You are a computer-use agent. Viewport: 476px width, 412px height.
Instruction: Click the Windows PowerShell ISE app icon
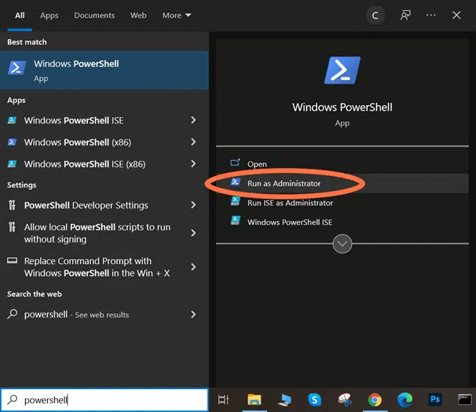[x=12, y=120]
